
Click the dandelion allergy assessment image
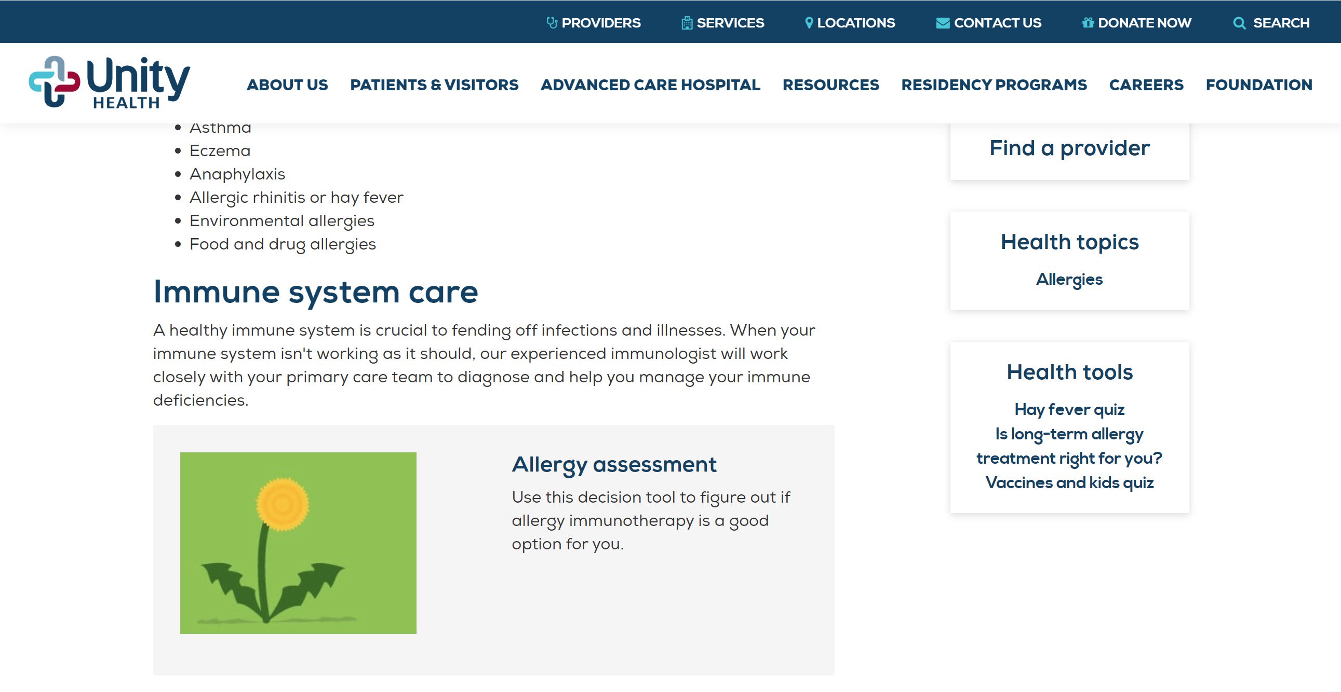[298, 543]
